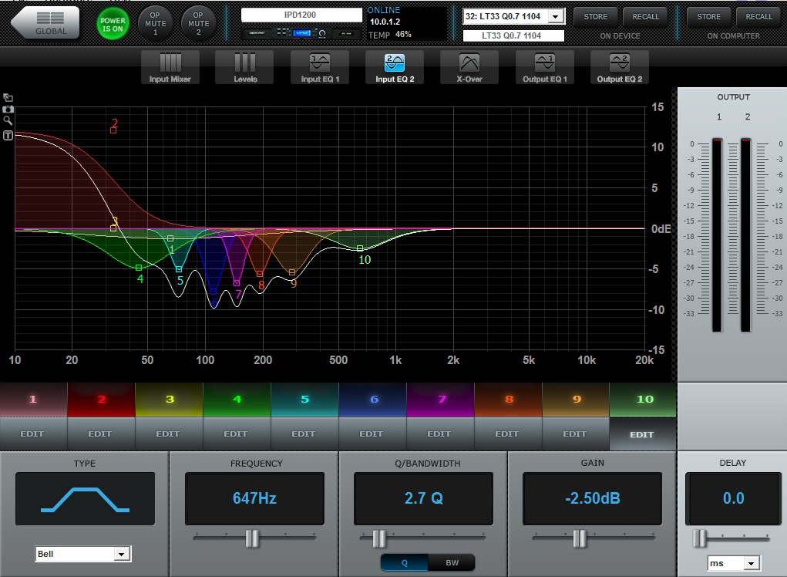Select yellow band 3 handle on the EQ graph

tap(113, 228)
